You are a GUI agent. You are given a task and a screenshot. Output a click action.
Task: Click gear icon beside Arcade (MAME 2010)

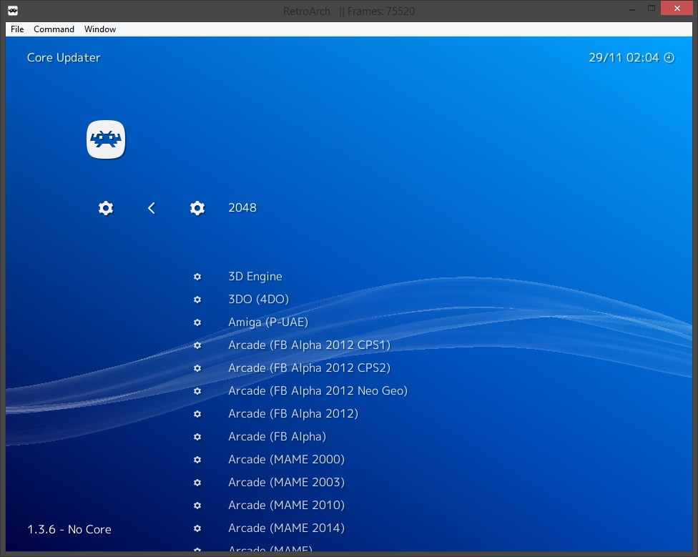[x=197, y=506]
